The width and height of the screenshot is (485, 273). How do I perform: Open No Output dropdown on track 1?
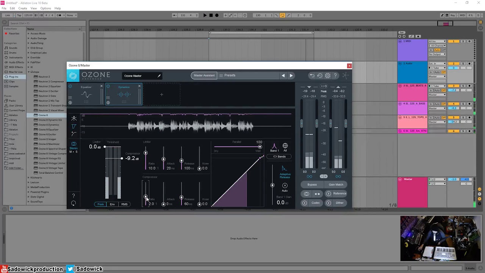(x=437, y=54)
